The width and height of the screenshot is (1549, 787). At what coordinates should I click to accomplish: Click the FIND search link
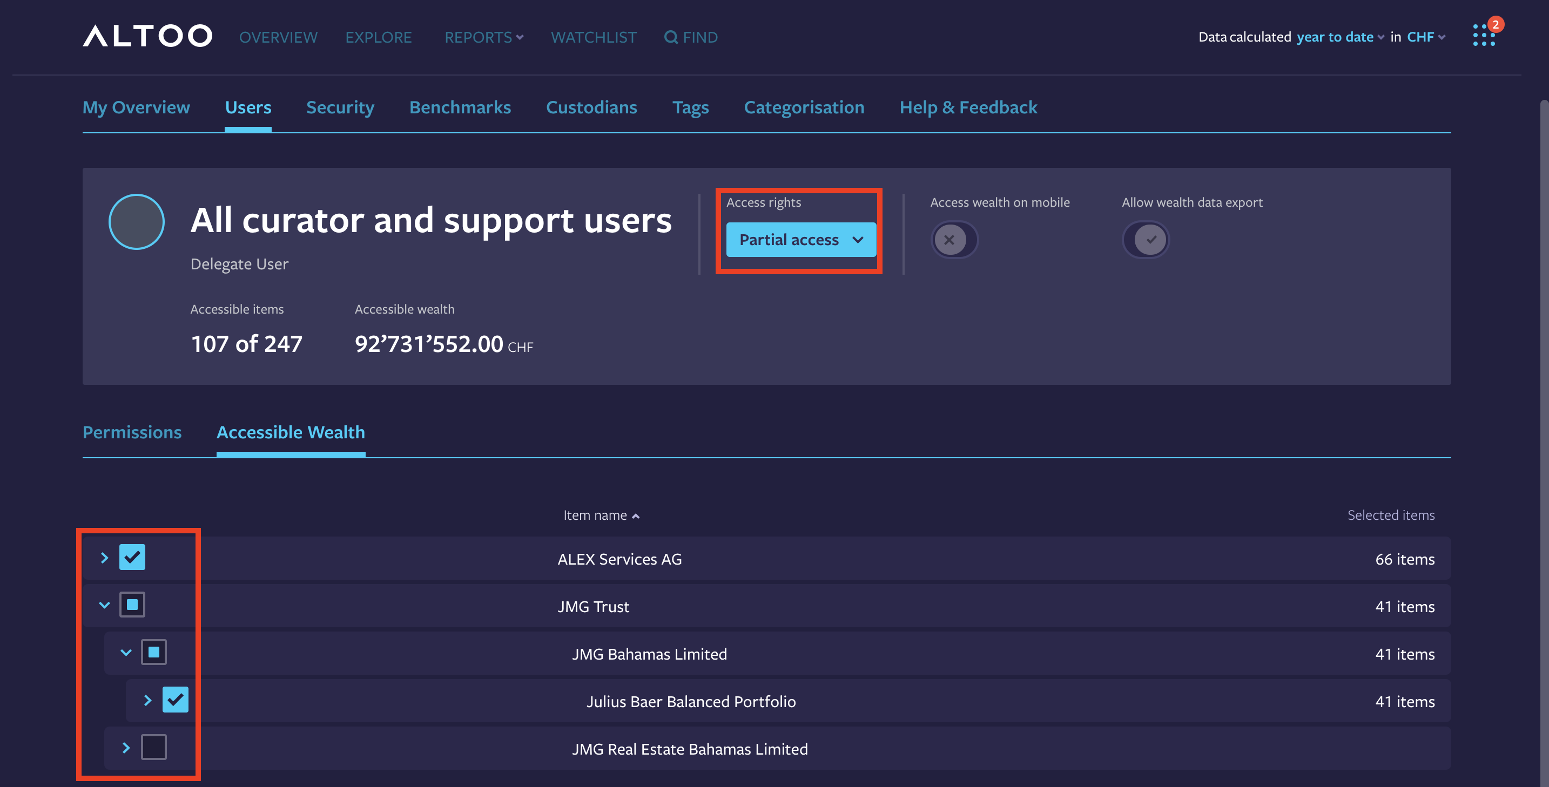click(691, 37)
